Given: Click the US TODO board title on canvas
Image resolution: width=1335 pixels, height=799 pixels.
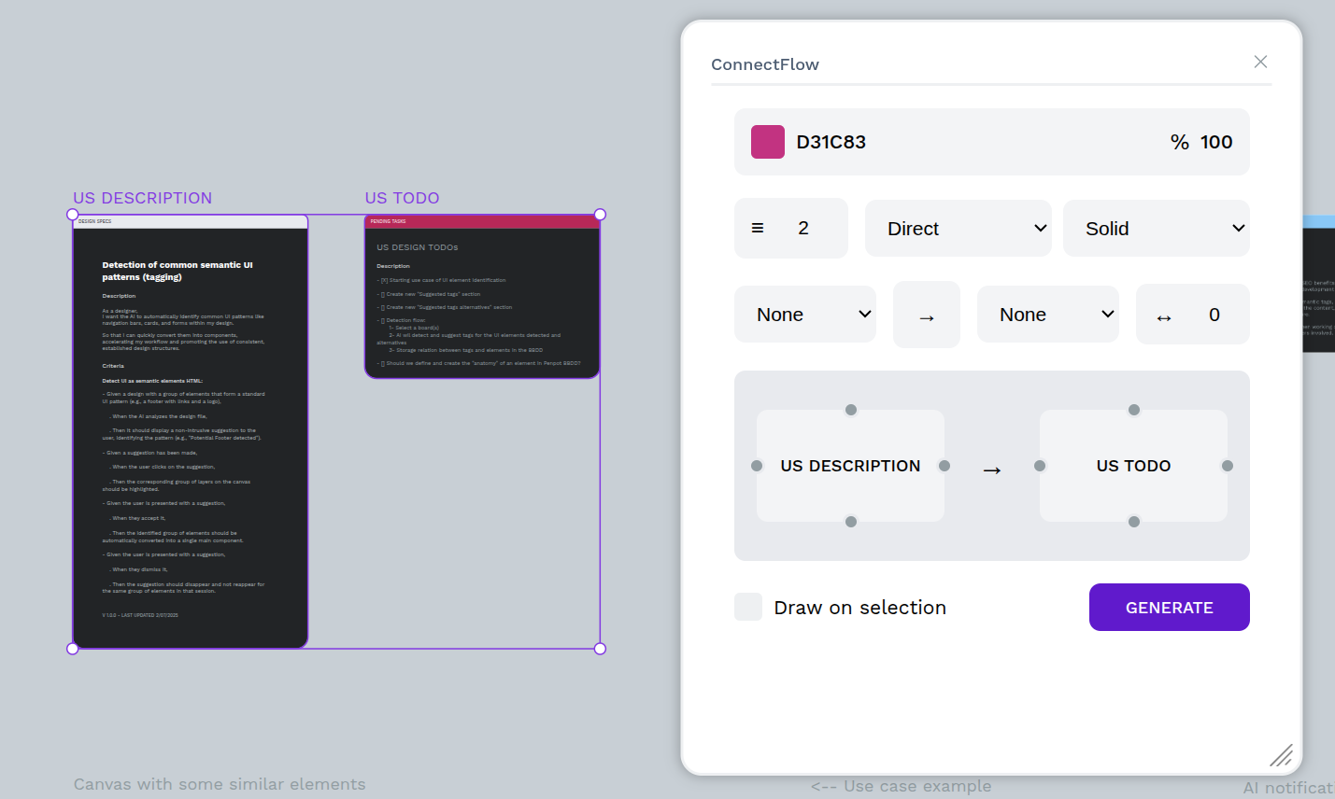Looking at the screenshot, I should click(403, 198).
